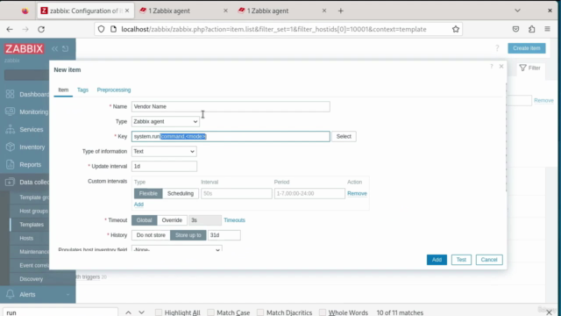Open Type of information dropdown
The image size is (561, 316).
(x=164, y=151)
